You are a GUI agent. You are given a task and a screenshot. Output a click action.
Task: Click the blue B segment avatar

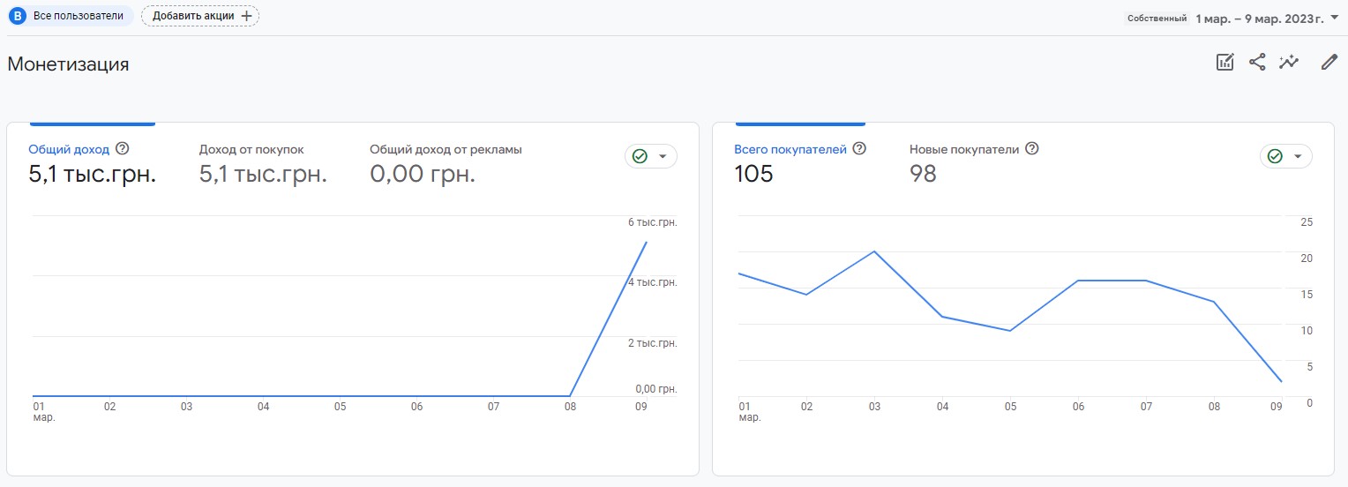[17, 16]
